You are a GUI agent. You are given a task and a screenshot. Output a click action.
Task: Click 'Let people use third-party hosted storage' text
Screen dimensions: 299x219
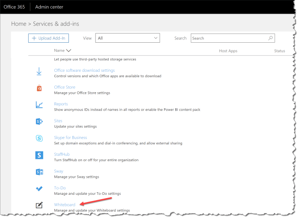point(95,59)
